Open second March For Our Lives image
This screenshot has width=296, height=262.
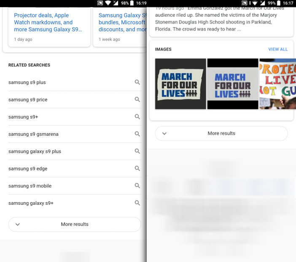[233, 84]
